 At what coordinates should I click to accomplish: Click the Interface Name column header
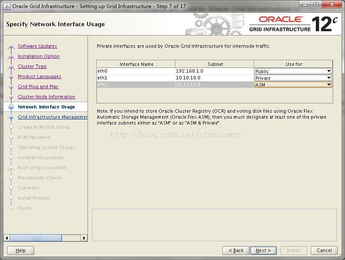tap(136, 64)
